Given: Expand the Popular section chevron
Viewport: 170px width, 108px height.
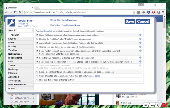Looking at the screenshot, I should [32, 35].
